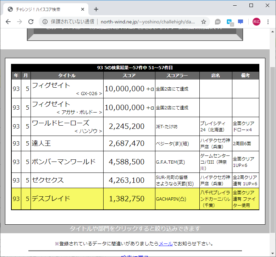Click the site info icon in address bar

pyautogui.click(x=45, y=22)
